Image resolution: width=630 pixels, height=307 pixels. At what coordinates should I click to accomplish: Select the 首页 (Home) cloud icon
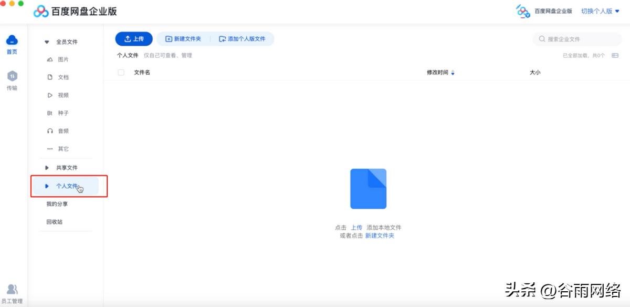pos(12,41)
